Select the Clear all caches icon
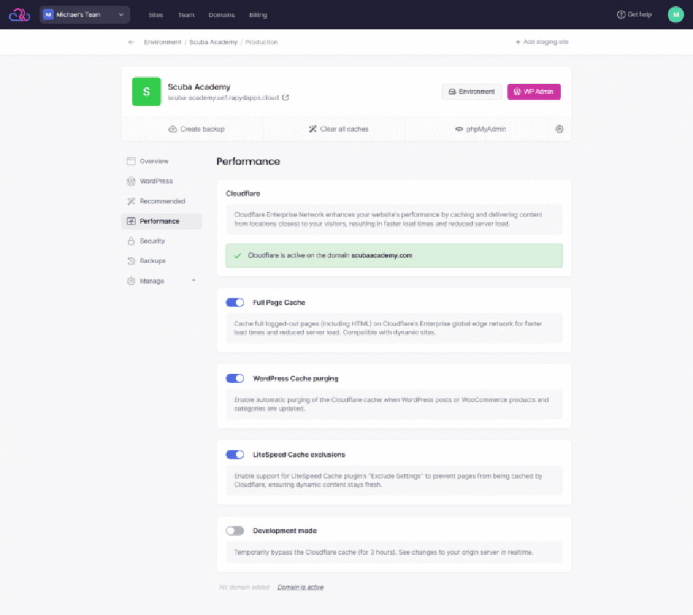This screenshot has height=615, width=693. [313, 129]
